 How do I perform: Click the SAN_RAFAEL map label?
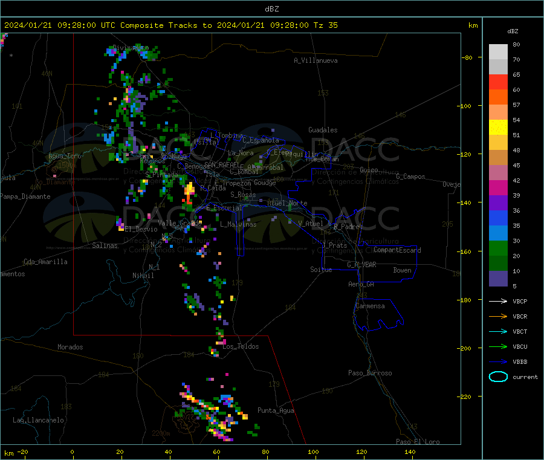coord(222,165)
